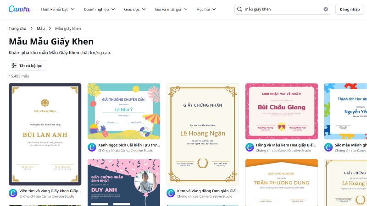The height and width of the screenshot is (206, 367).
Task: Open the Bùi Lan Anh certificate thumbnail
Action: click(x=45, y=134)
